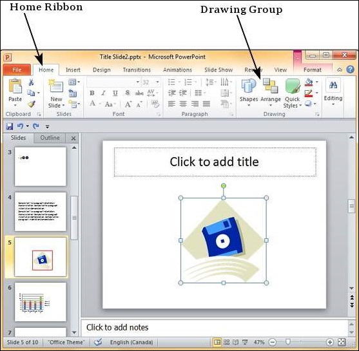
Task: Click the Redo arrow icon
Action: pyautogui.click(x=36, y=126)
